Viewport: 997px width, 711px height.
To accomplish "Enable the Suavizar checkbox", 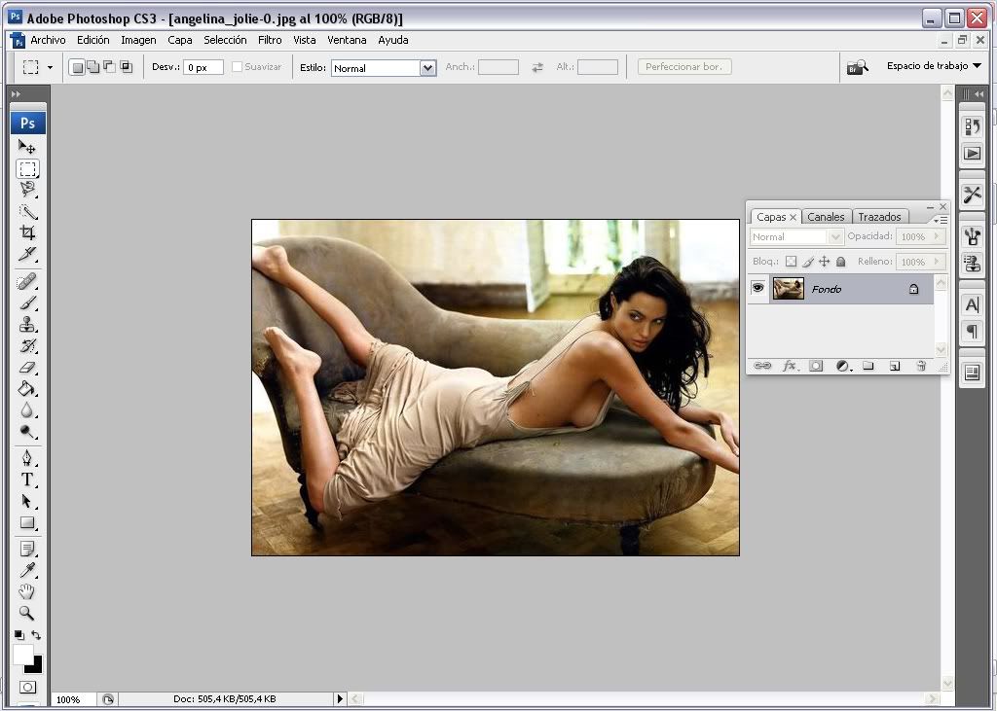I will click(x=238, y=67).
